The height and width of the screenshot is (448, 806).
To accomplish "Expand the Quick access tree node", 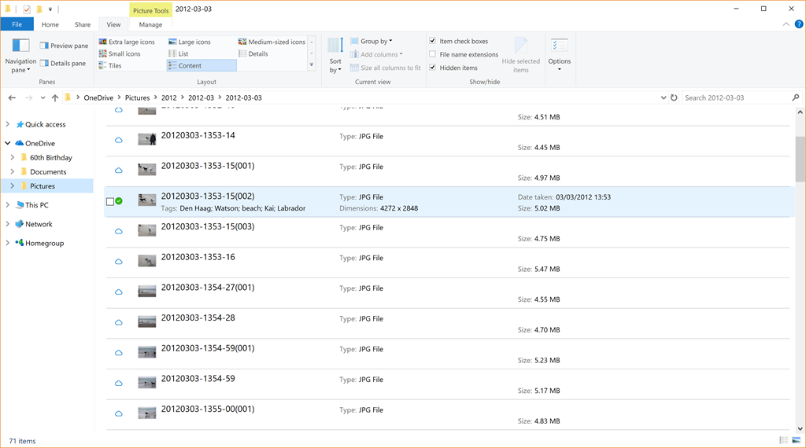I will [x=8, y=124].
